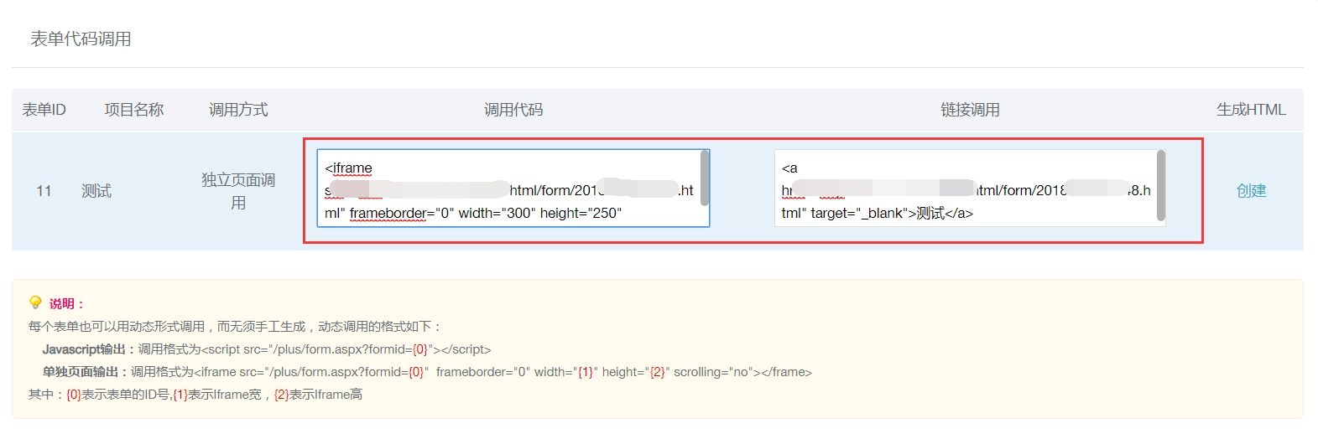Click the 独立页面调用 call method cell

238,191
